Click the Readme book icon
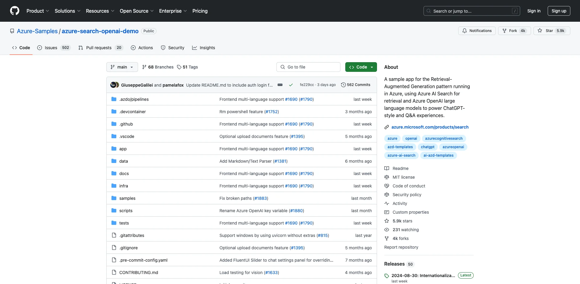580x284 pixels. [x=387, y=168]
